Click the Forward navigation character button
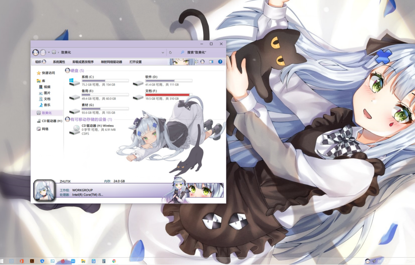Viewport: 415px width, 265px height. 43,52
